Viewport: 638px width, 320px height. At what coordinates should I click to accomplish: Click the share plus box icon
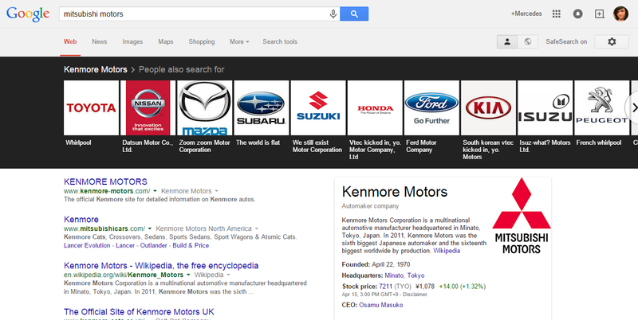(600, 14)
